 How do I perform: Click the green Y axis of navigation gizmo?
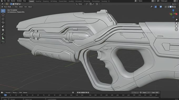171,14
